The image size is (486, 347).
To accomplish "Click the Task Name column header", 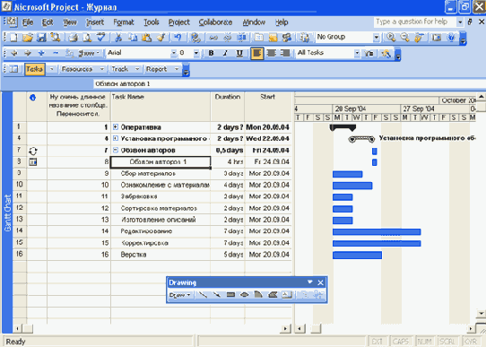I will (161, 107).
